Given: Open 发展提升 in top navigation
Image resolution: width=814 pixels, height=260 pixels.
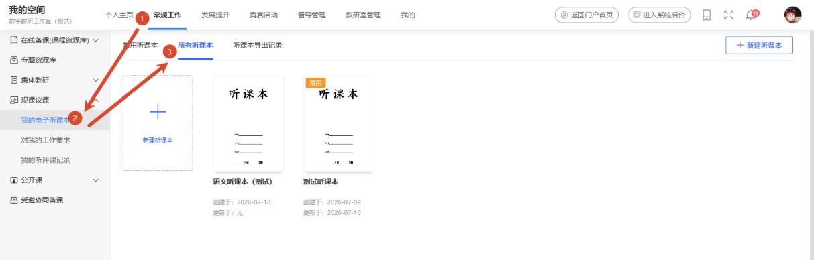Looking at the screenshot, I should [x=215, y=15].
